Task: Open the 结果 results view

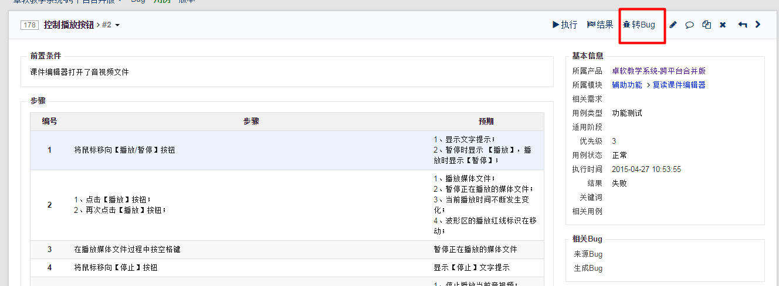Action: (600, 25)
